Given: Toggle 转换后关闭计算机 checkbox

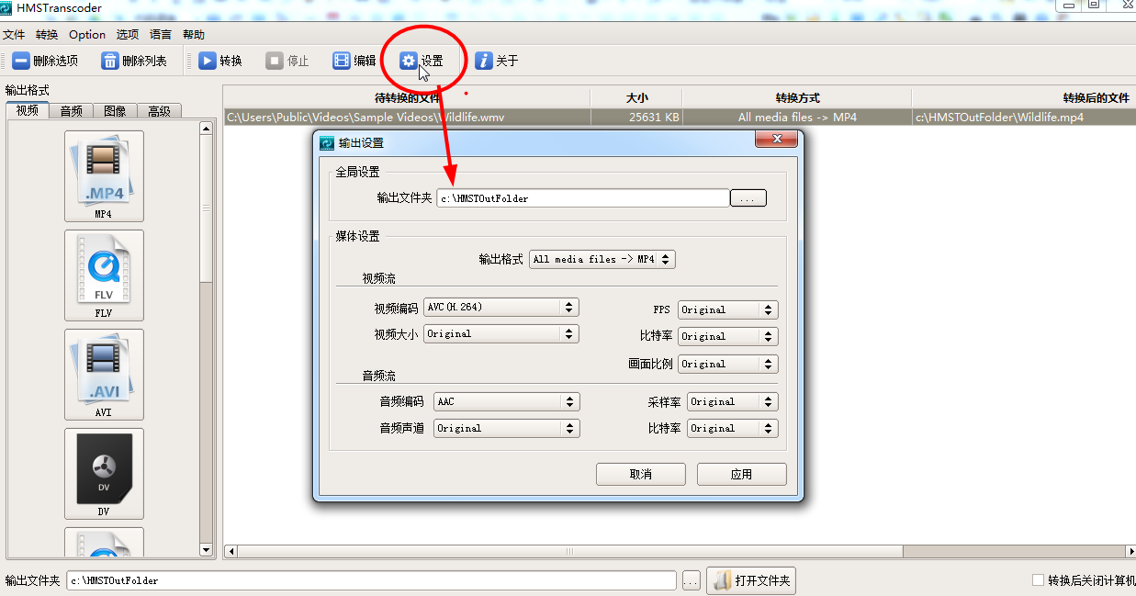Looking at the screenshot, I should 1038,580.
